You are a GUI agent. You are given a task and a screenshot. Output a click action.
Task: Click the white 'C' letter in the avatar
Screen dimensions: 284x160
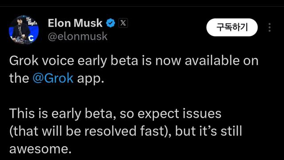pos(32,38)
